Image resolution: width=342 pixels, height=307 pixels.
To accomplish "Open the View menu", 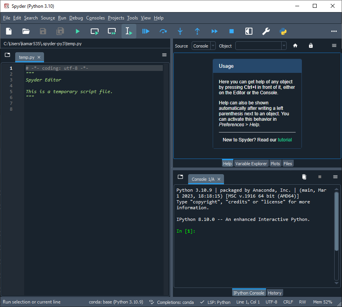I will tap(146, 18).
